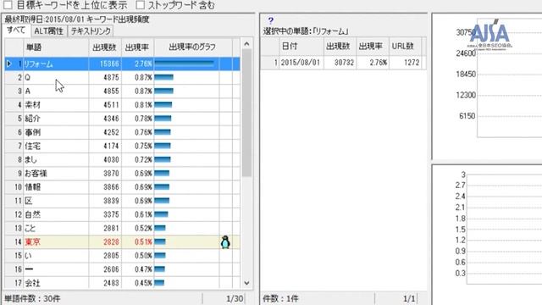The image size is (542, 305).
Task: Click 出現率 header in history table
Action: coord(373,46)
